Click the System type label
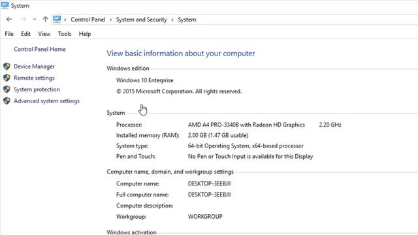 point(132,146)
